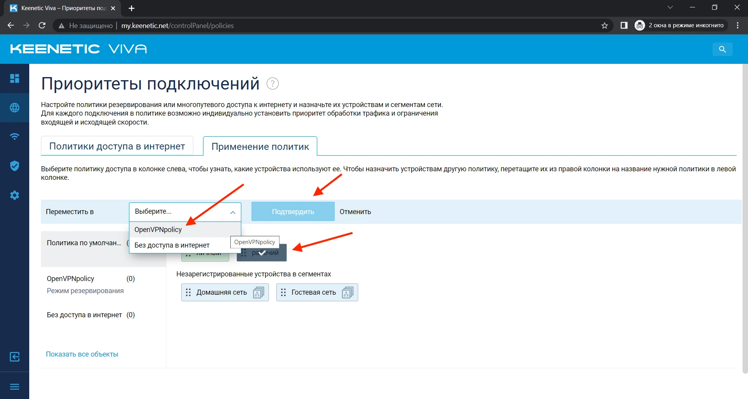This screenshot has width=748, height=399.
Task: Open search using the magnifier icon
Action: (722, 49)
